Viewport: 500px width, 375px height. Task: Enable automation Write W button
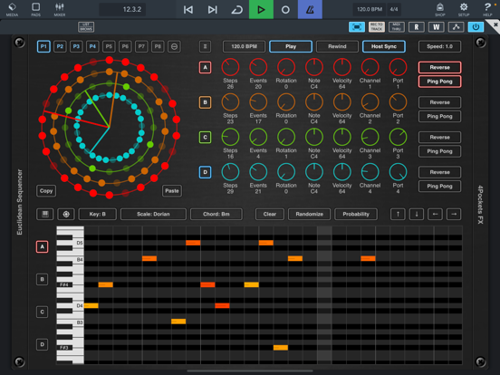[x=436, y=27]
